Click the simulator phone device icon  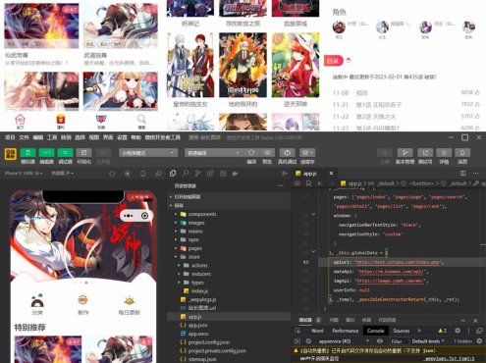click(143, 174)
